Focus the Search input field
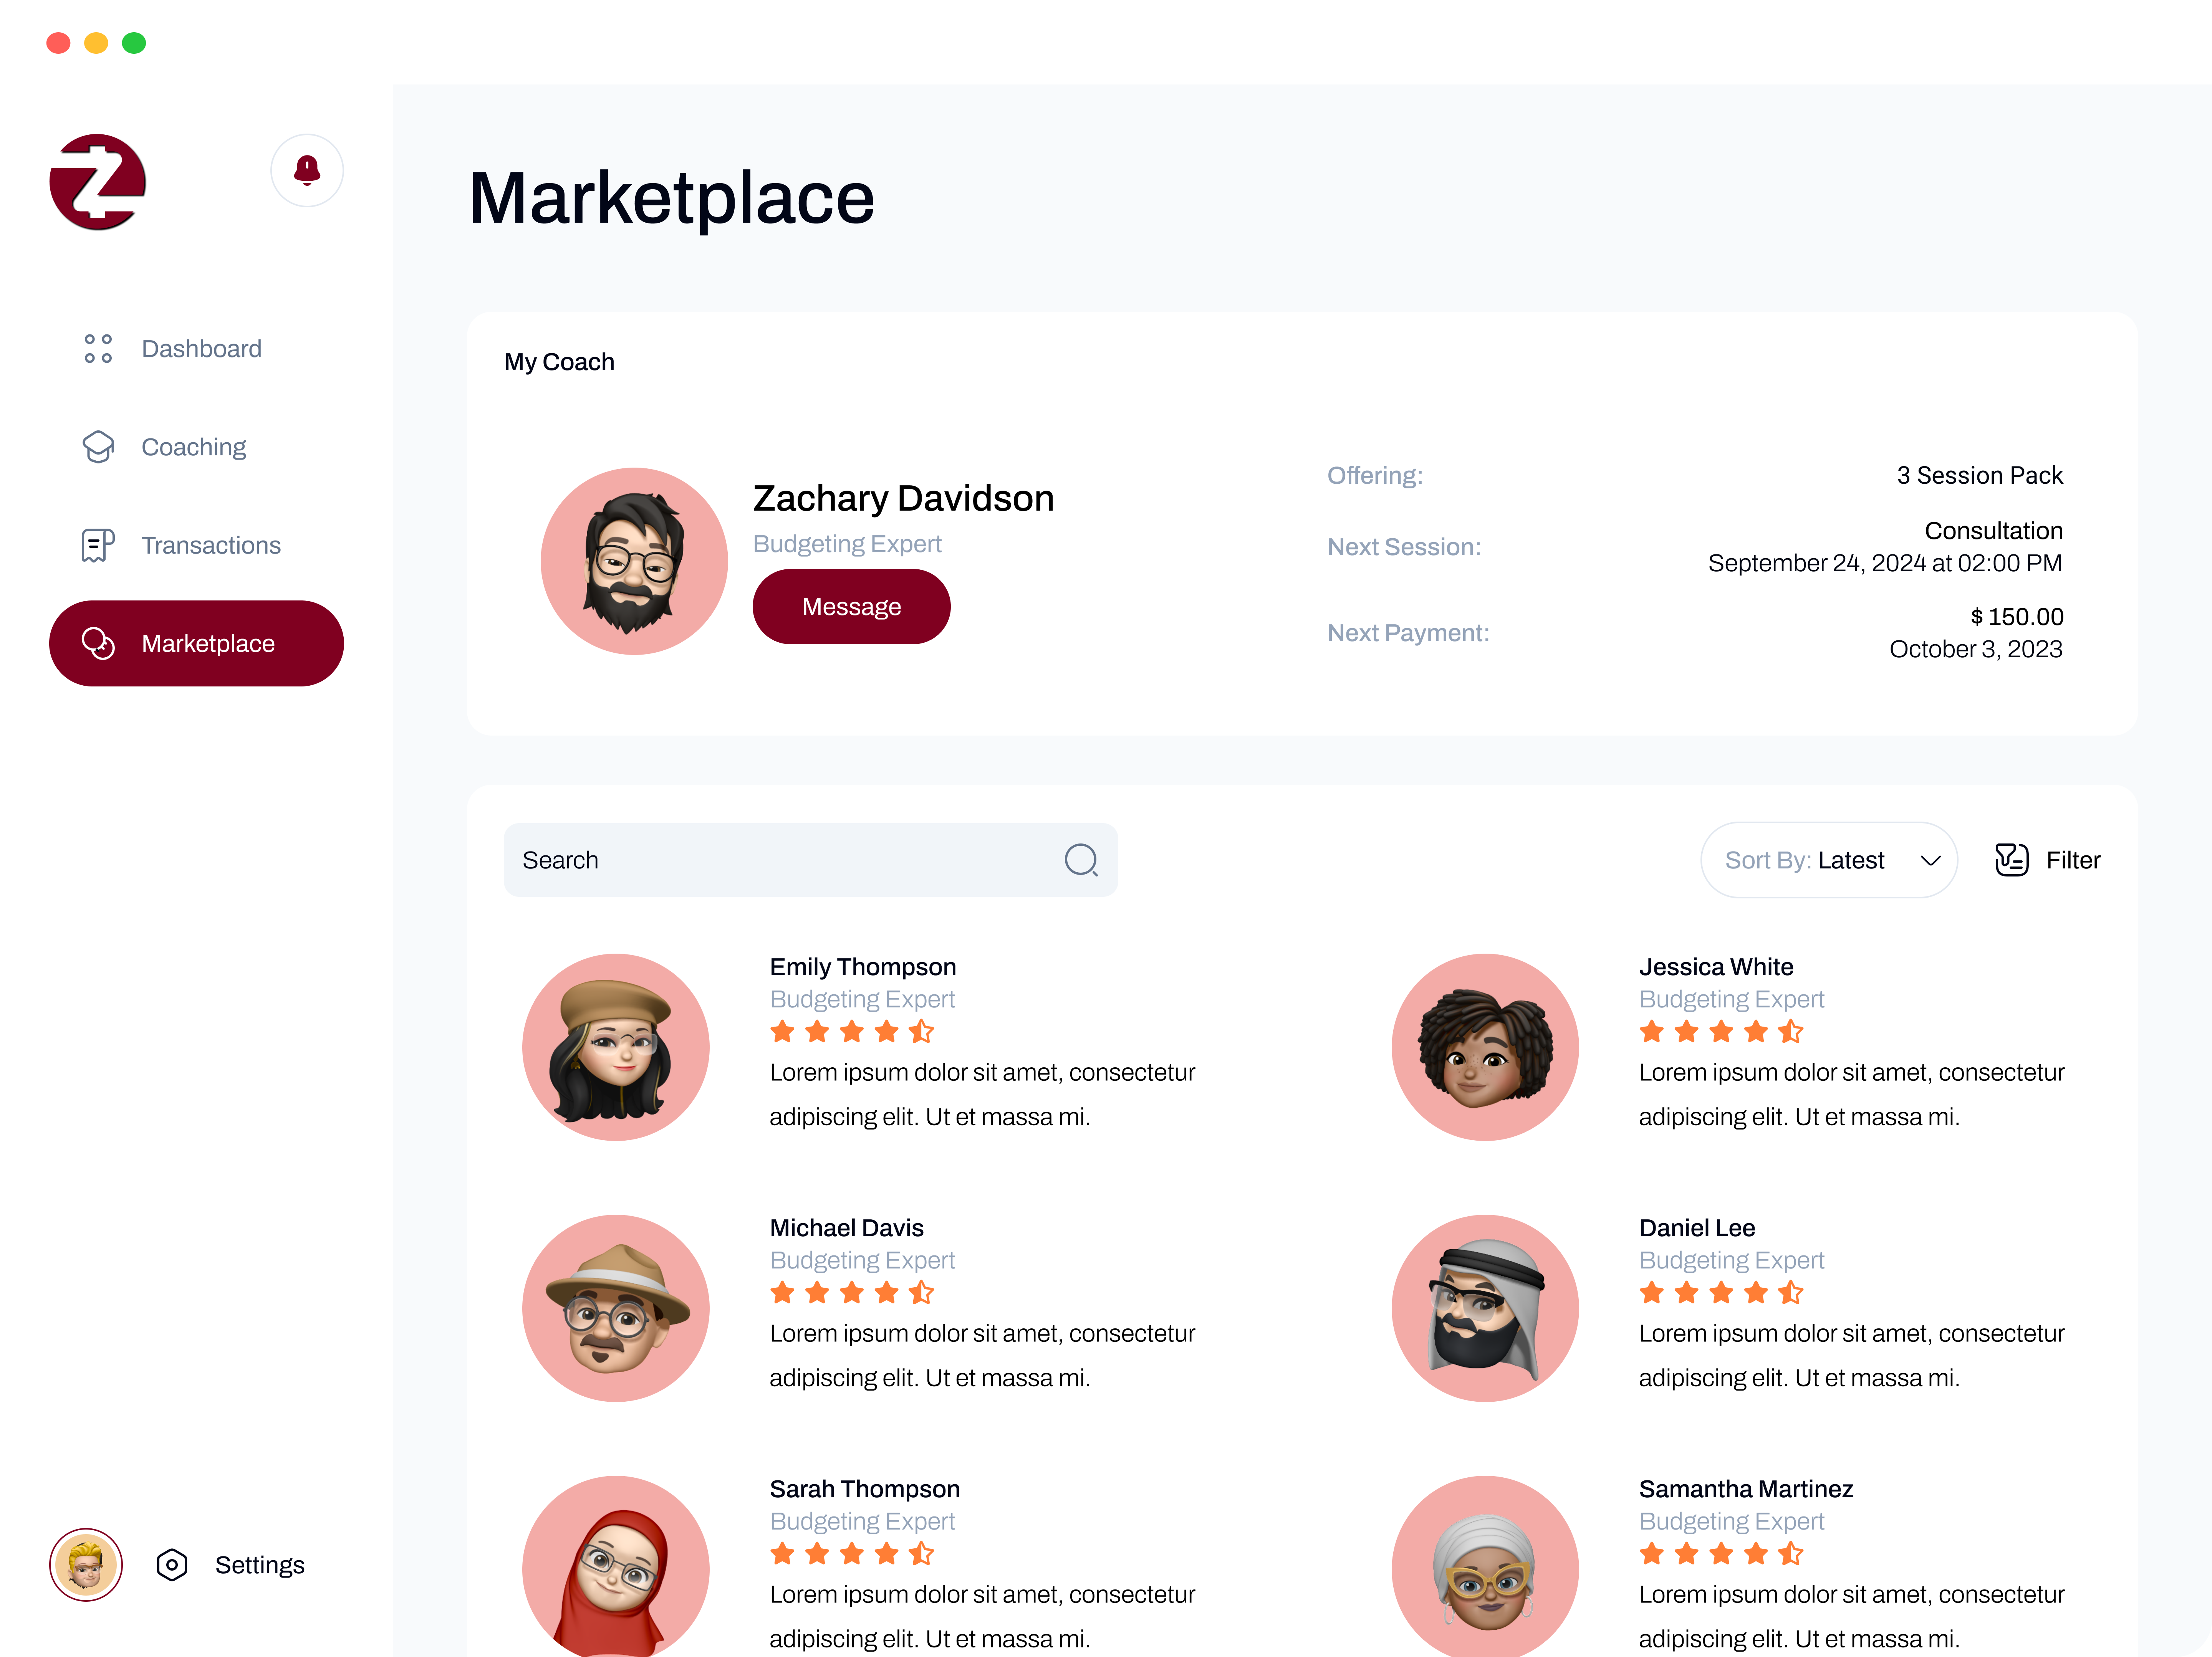 coord(811,860)
